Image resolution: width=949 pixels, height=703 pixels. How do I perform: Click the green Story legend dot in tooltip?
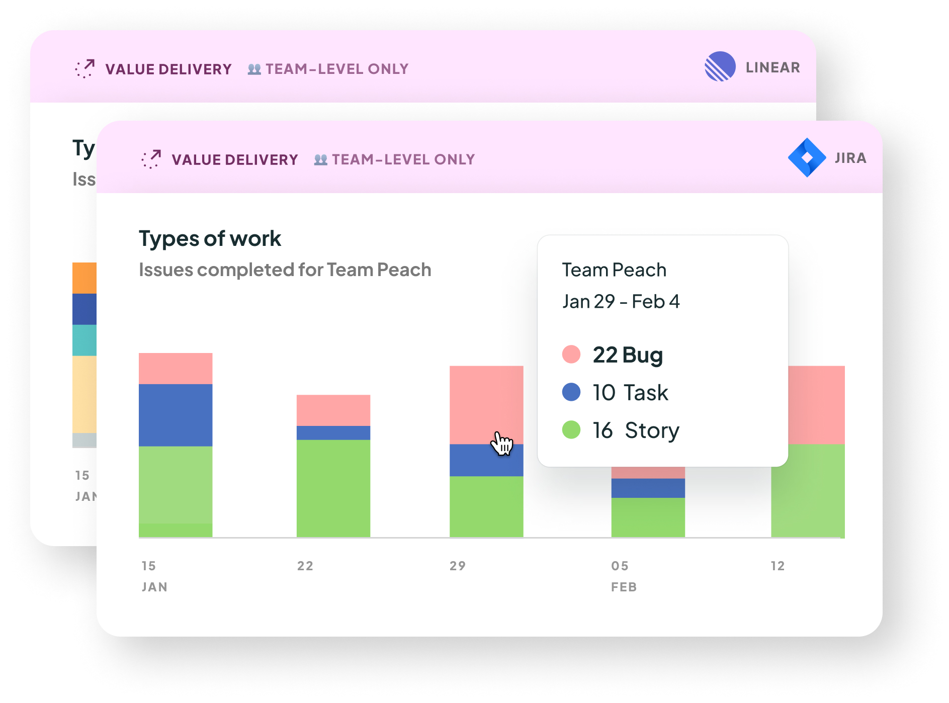pyautogui.click(x=571, y=430)
